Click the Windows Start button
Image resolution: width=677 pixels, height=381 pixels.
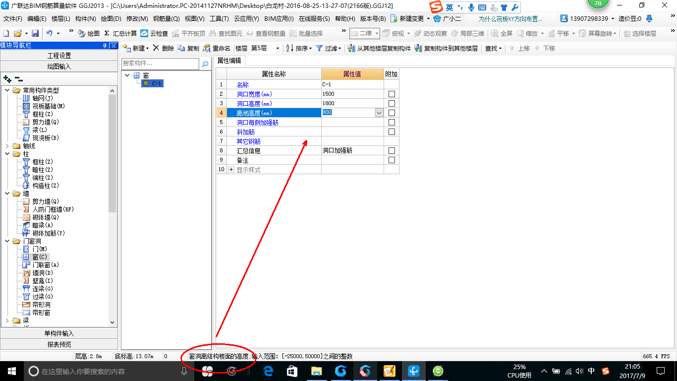(11, 371)
